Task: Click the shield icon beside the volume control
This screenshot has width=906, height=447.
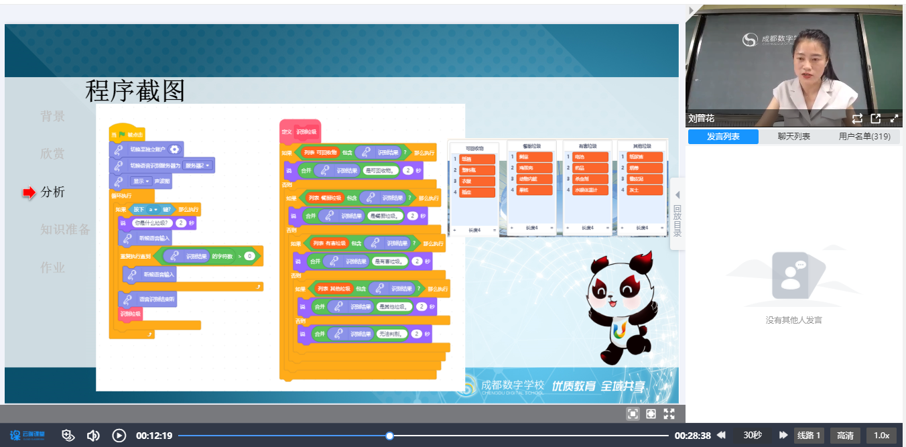Action: pos(67,436)
